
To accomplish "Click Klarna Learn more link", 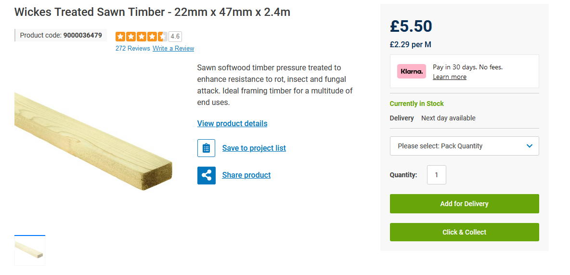I will pos(449,77).
